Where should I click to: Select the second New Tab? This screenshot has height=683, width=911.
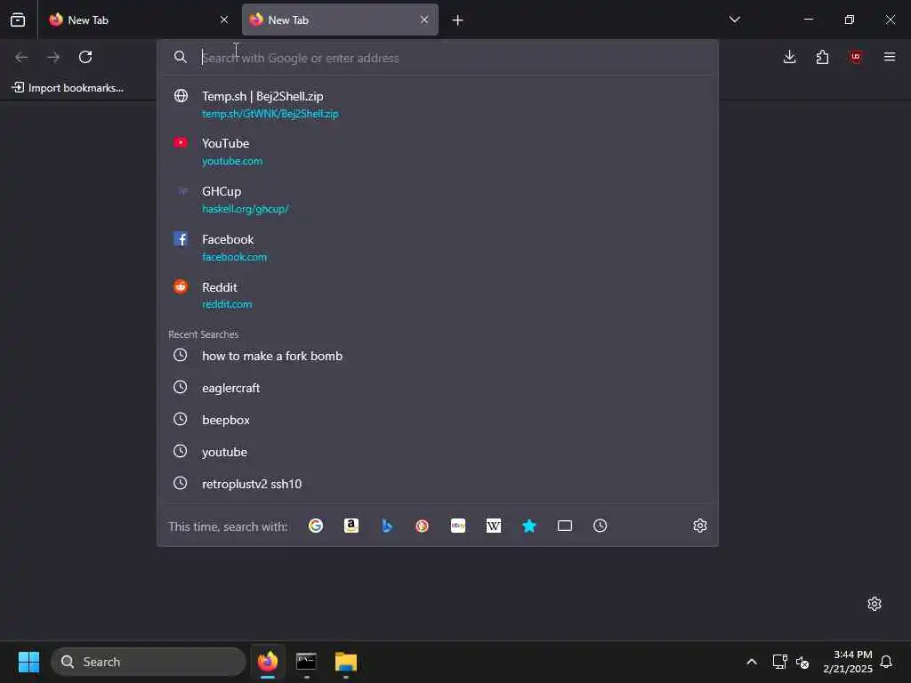pyautogui.click(x=340, y=20)
